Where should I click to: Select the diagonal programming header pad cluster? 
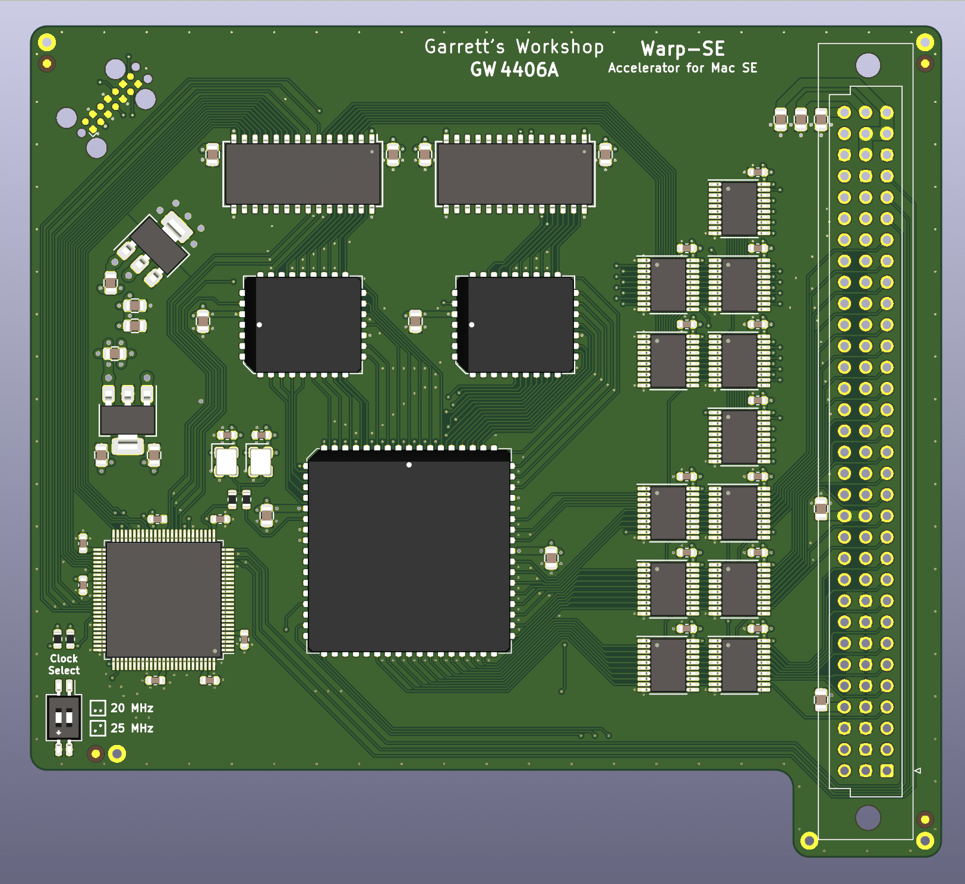pyautogui.click(x=111, y=103)
